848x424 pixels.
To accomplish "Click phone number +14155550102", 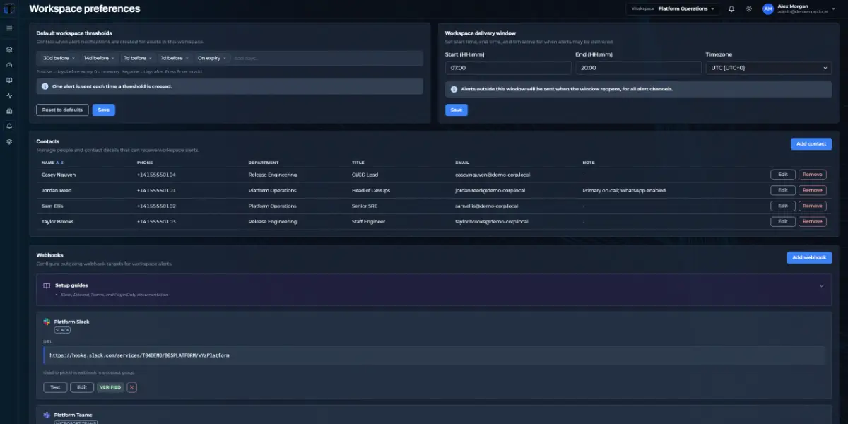I will click(156, 206).
